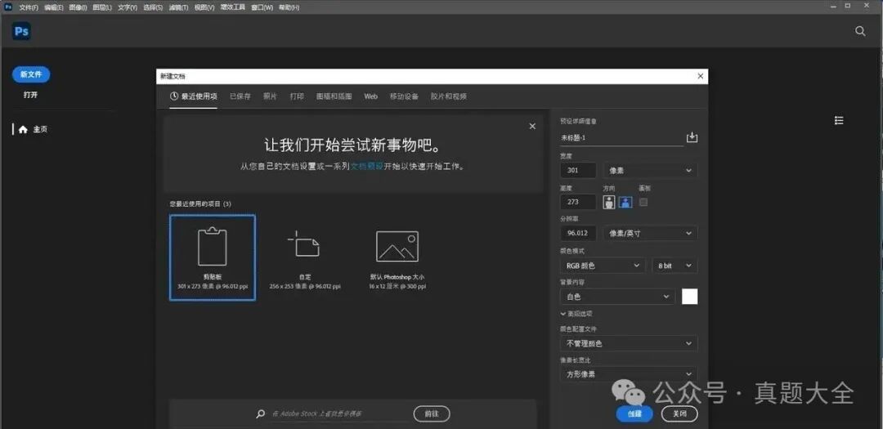Open the 图层(L) menu
This screenshot has width=883, height=429.
pos(102,8)
